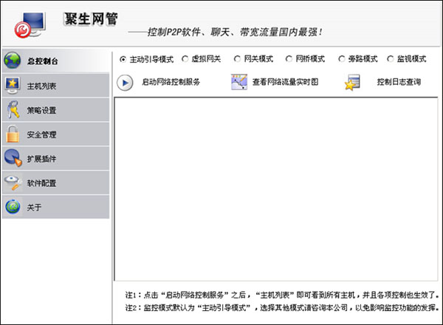
Task: Open the 关于 sidebar item
Action: point(55,207)
